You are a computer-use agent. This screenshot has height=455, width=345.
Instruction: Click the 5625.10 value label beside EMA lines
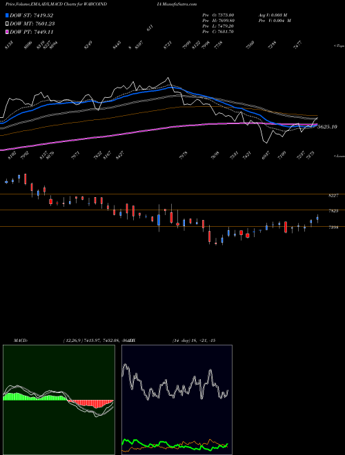[x=328, y=127]
